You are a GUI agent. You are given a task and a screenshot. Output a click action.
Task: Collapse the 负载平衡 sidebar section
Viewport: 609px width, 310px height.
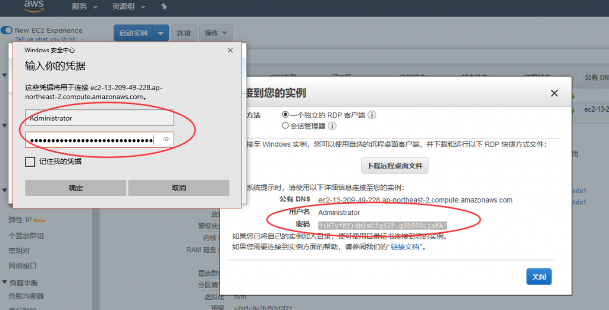[5, 283]
